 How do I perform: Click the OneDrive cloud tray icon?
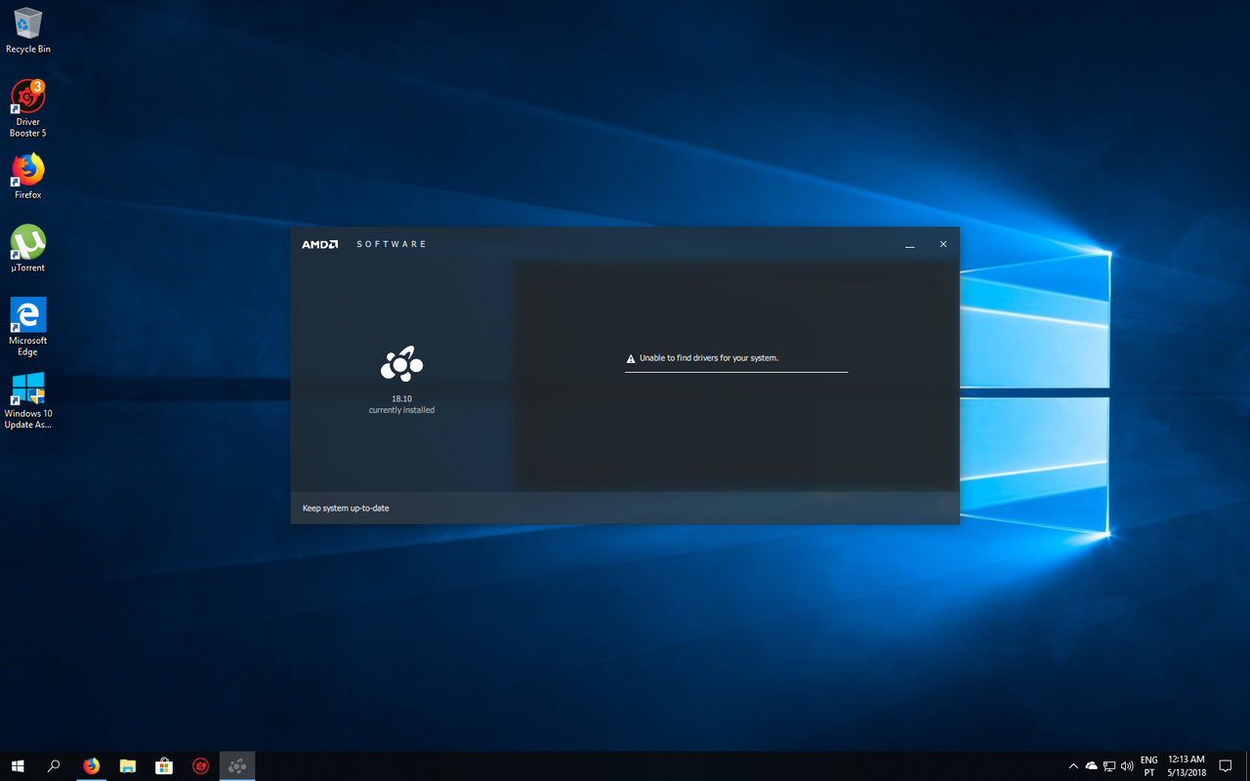[x=1092, y=766]
